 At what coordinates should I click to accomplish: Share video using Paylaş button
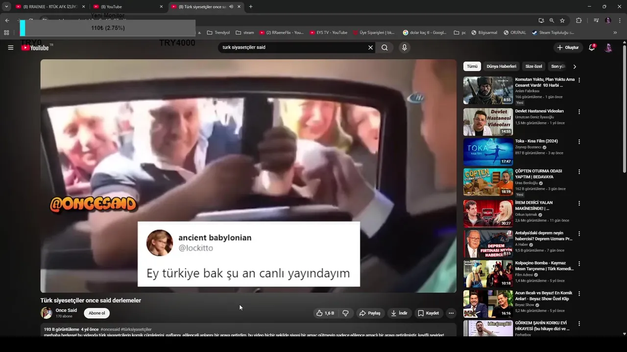click(x=370, y=313)
